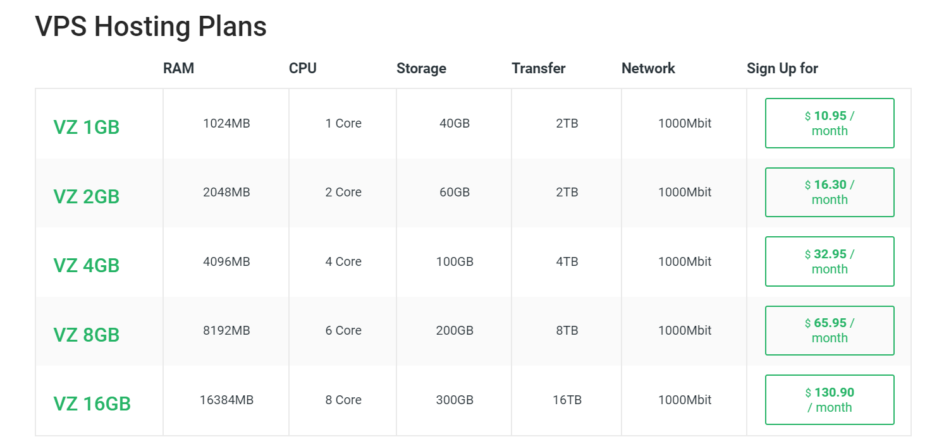The height and width of the screenshot is (437, 944).
Task: Click the 16TB transfer cell
Action: point(567,400)
